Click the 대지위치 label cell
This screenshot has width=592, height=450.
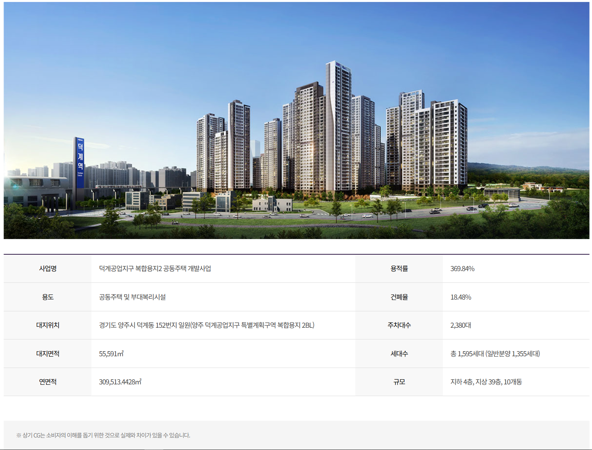tap(48, 325)
